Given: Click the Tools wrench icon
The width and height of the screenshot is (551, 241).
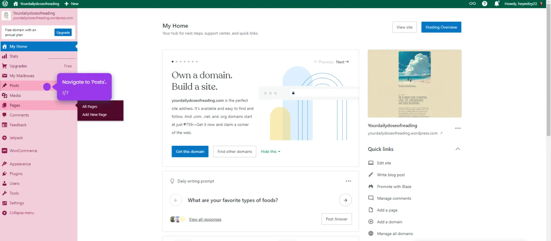Looking at the screenshot, I should pos(4,193).
